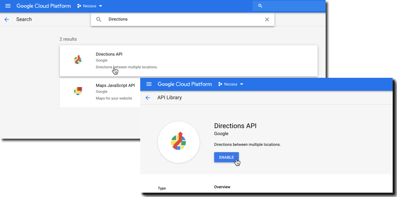This screenshot has width=397, height=197.
Task: Click Google Cloud Platform logo in Search window
Action: [x=44, y=6]
